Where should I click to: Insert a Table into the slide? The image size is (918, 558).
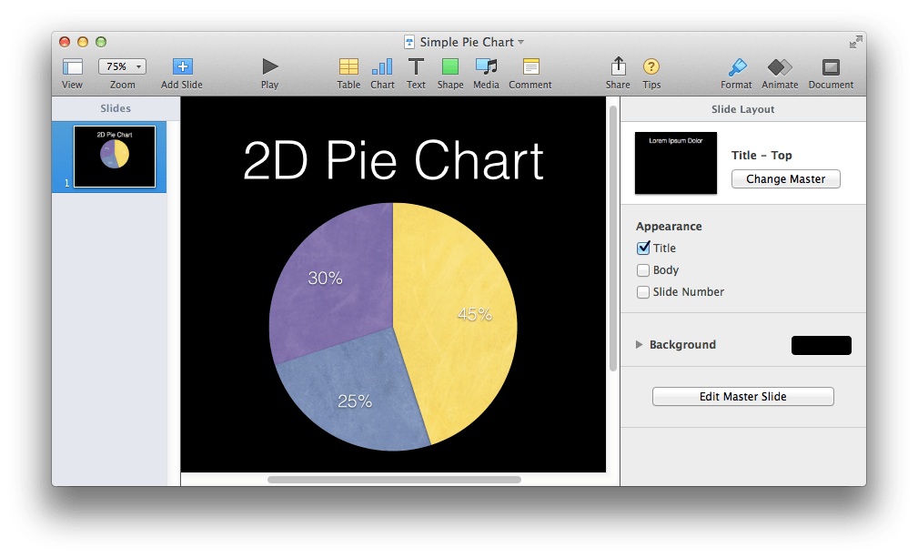point(348,73)
